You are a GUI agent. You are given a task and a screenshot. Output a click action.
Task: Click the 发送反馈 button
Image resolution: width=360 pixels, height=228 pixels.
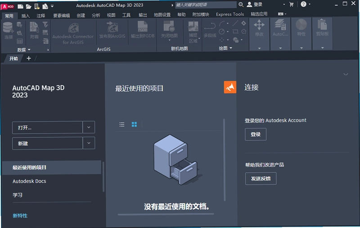coord(261,179)
